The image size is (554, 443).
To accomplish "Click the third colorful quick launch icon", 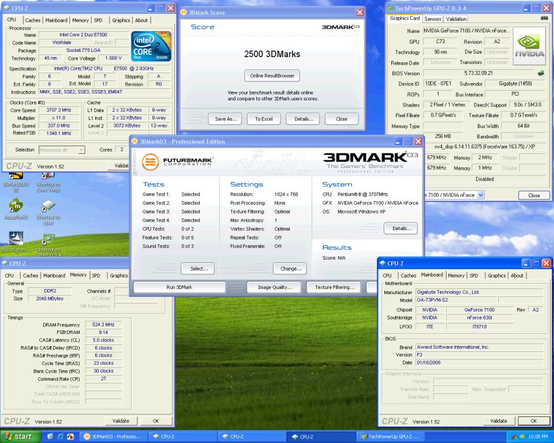I will pos(70,437).
